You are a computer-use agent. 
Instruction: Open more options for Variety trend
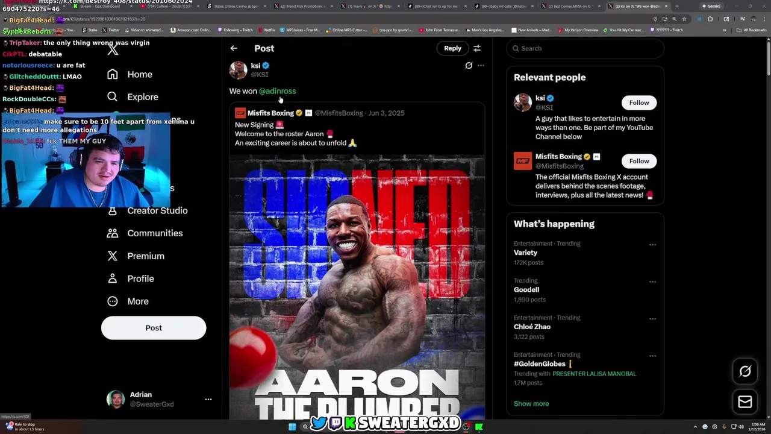click(652, 245)
